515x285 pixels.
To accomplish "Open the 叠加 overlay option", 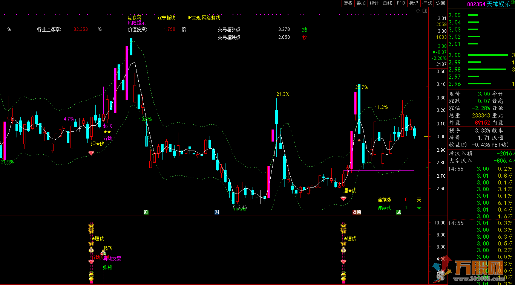I will [x=361, y=3].
